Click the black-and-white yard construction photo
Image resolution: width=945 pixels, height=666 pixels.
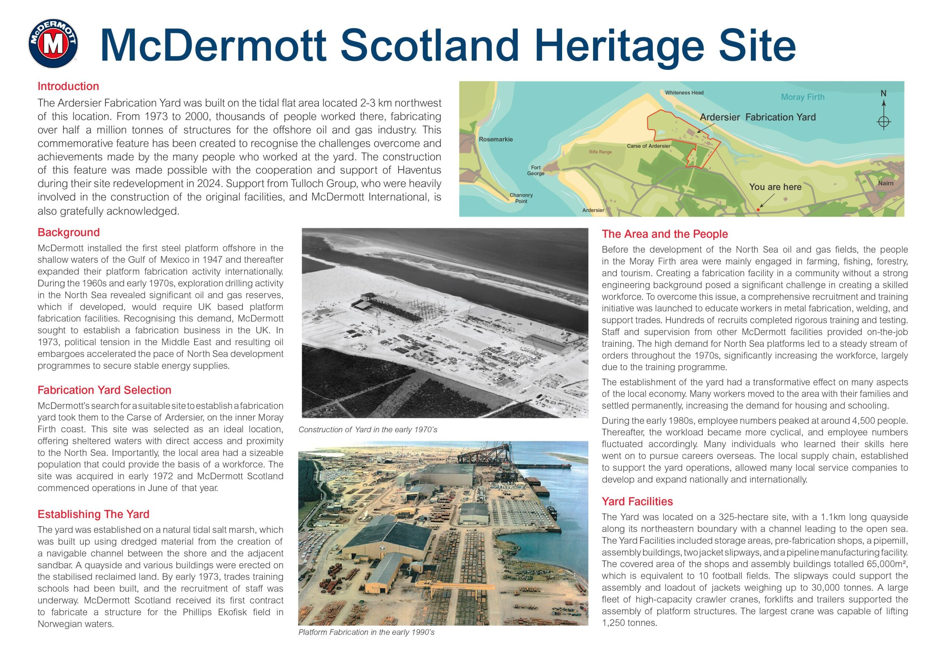(445, 323)
